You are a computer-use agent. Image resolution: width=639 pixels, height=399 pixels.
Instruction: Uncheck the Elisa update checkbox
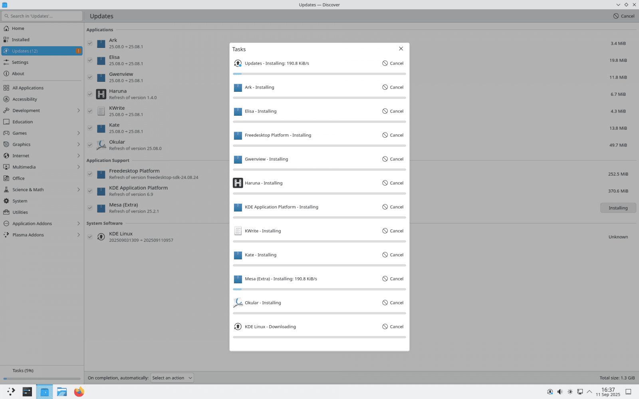pyautogui.click(x=90, y=60)
